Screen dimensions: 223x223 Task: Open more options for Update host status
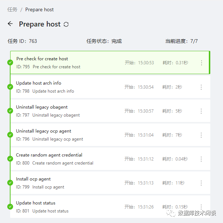click(x=201, y=207)
